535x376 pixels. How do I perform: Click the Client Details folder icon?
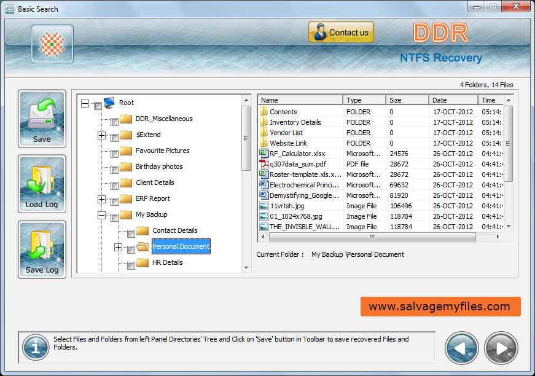pos(126,182)
